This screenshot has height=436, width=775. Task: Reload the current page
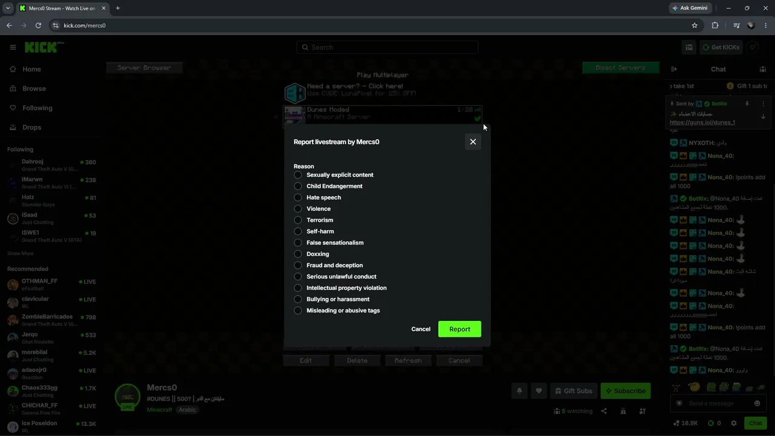coord(38,25)
